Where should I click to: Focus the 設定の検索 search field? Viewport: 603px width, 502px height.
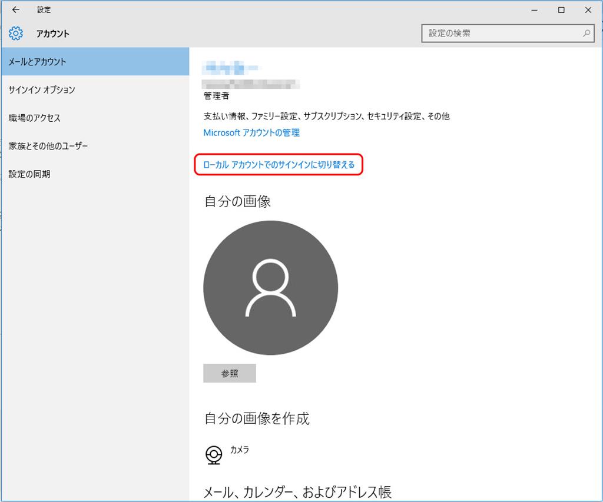(x=508, y=34)
